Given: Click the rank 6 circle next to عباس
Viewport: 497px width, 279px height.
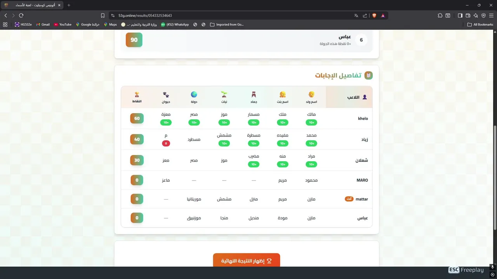Looking at the screenshot, I should (361, 40).
